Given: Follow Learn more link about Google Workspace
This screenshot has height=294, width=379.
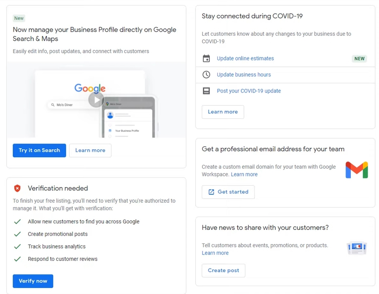Looking at the screenshot, I should (244, 174).
